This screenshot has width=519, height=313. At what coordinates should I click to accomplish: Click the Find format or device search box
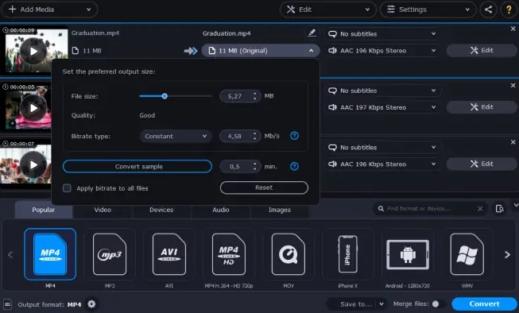point(430,208)
